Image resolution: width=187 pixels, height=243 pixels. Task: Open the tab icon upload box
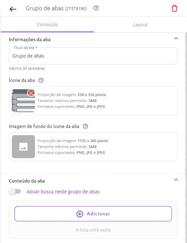pos(93,101)
